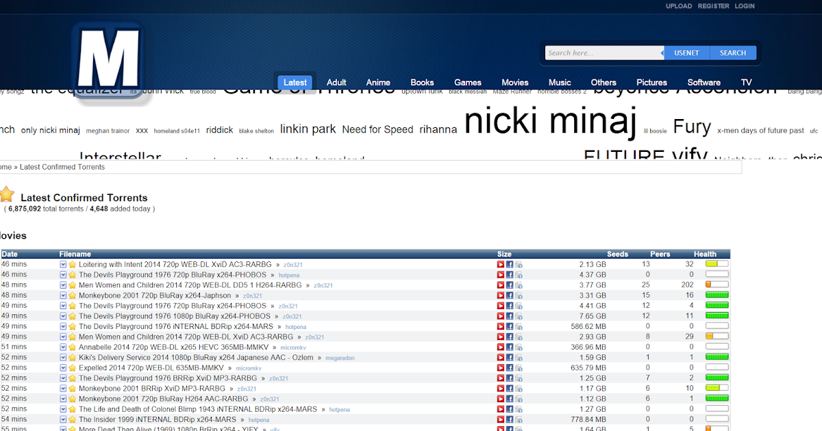Viewport: 822px width, 431px height.
Task: Open uploader megaradon link
Action: tap(340, 358)
